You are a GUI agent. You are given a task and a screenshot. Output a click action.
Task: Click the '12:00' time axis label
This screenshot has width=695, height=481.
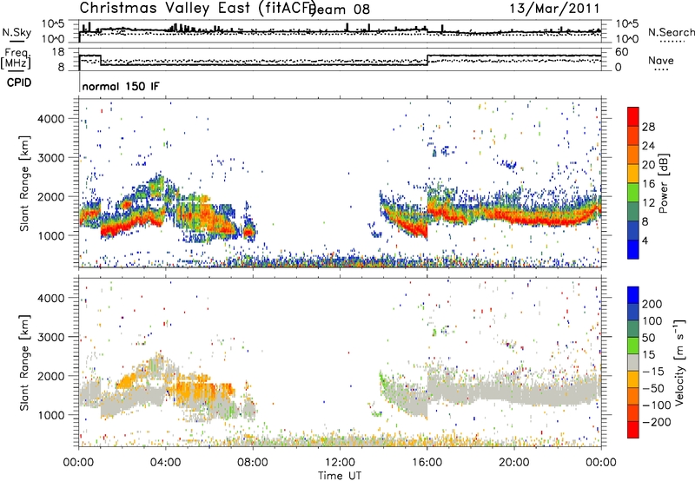tap(340, 463)
